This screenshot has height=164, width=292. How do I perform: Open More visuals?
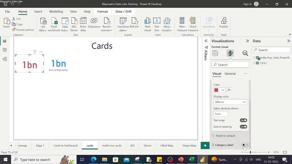click(x=167, y=24)
